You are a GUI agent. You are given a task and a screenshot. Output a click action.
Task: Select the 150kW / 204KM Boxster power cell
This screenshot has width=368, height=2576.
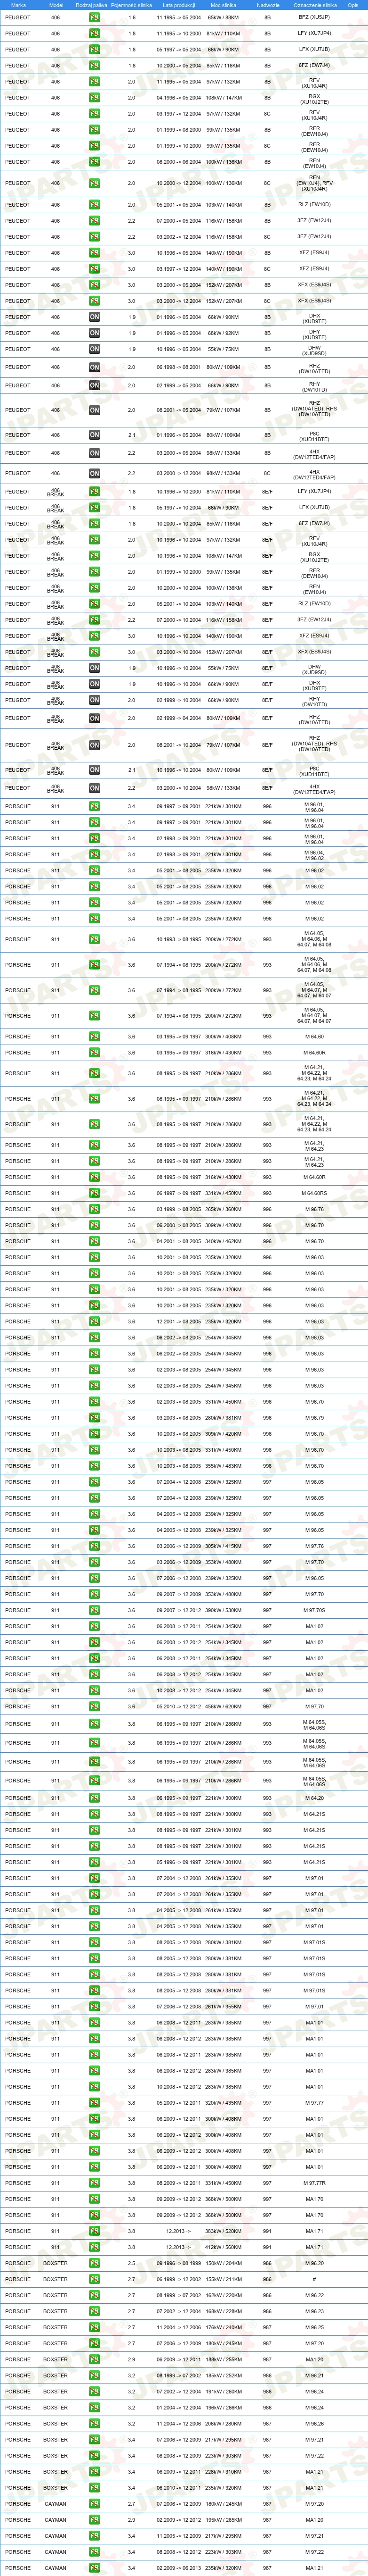tap(224, 2263)
